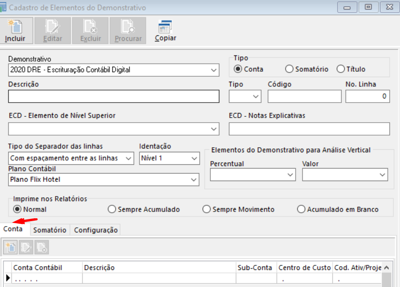Click the Descrição grid column header

159,268
